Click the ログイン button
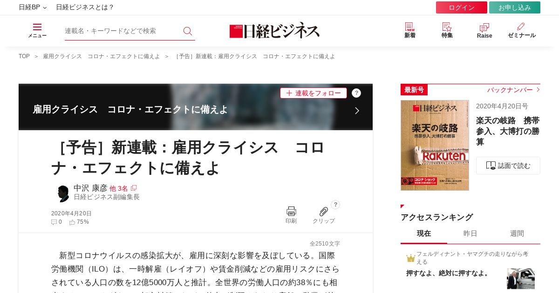This screenshot has width=559, height=293. 462,7
